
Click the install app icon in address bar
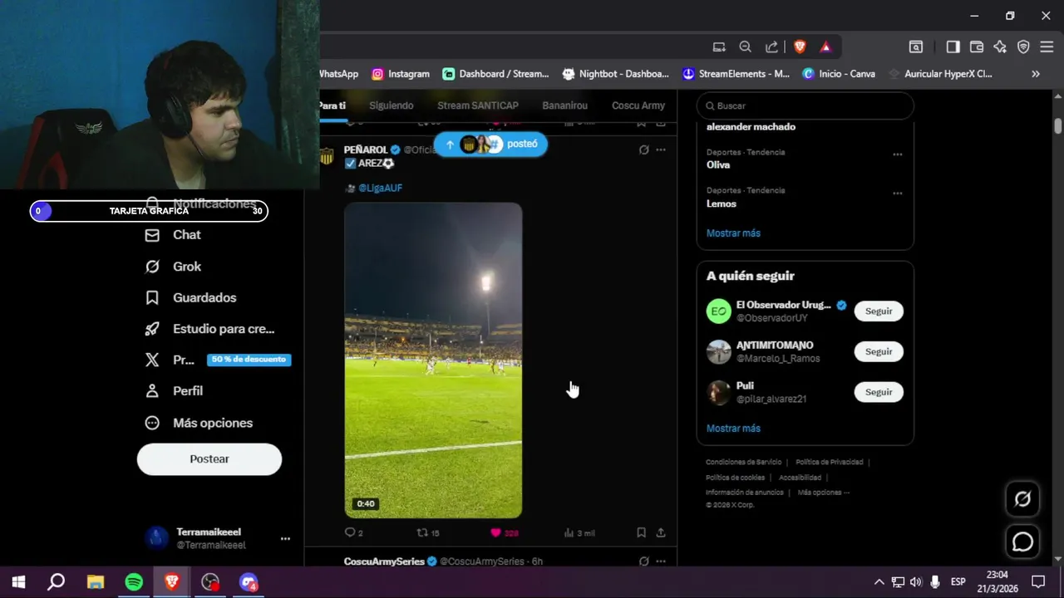point(719,47)
